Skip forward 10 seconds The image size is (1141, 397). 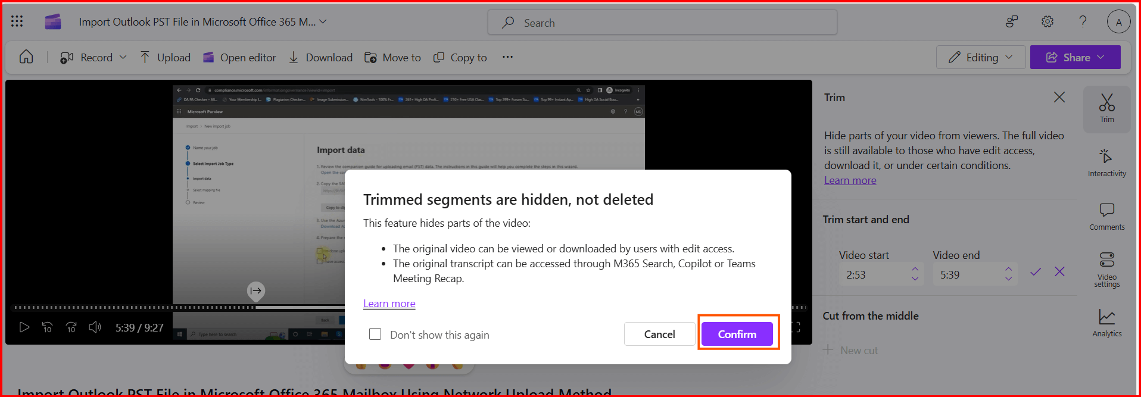point(71,327)
